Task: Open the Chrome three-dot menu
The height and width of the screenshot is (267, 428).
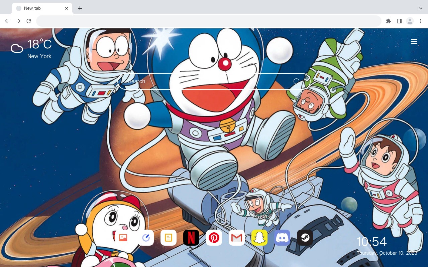Action: click(421, 21)
